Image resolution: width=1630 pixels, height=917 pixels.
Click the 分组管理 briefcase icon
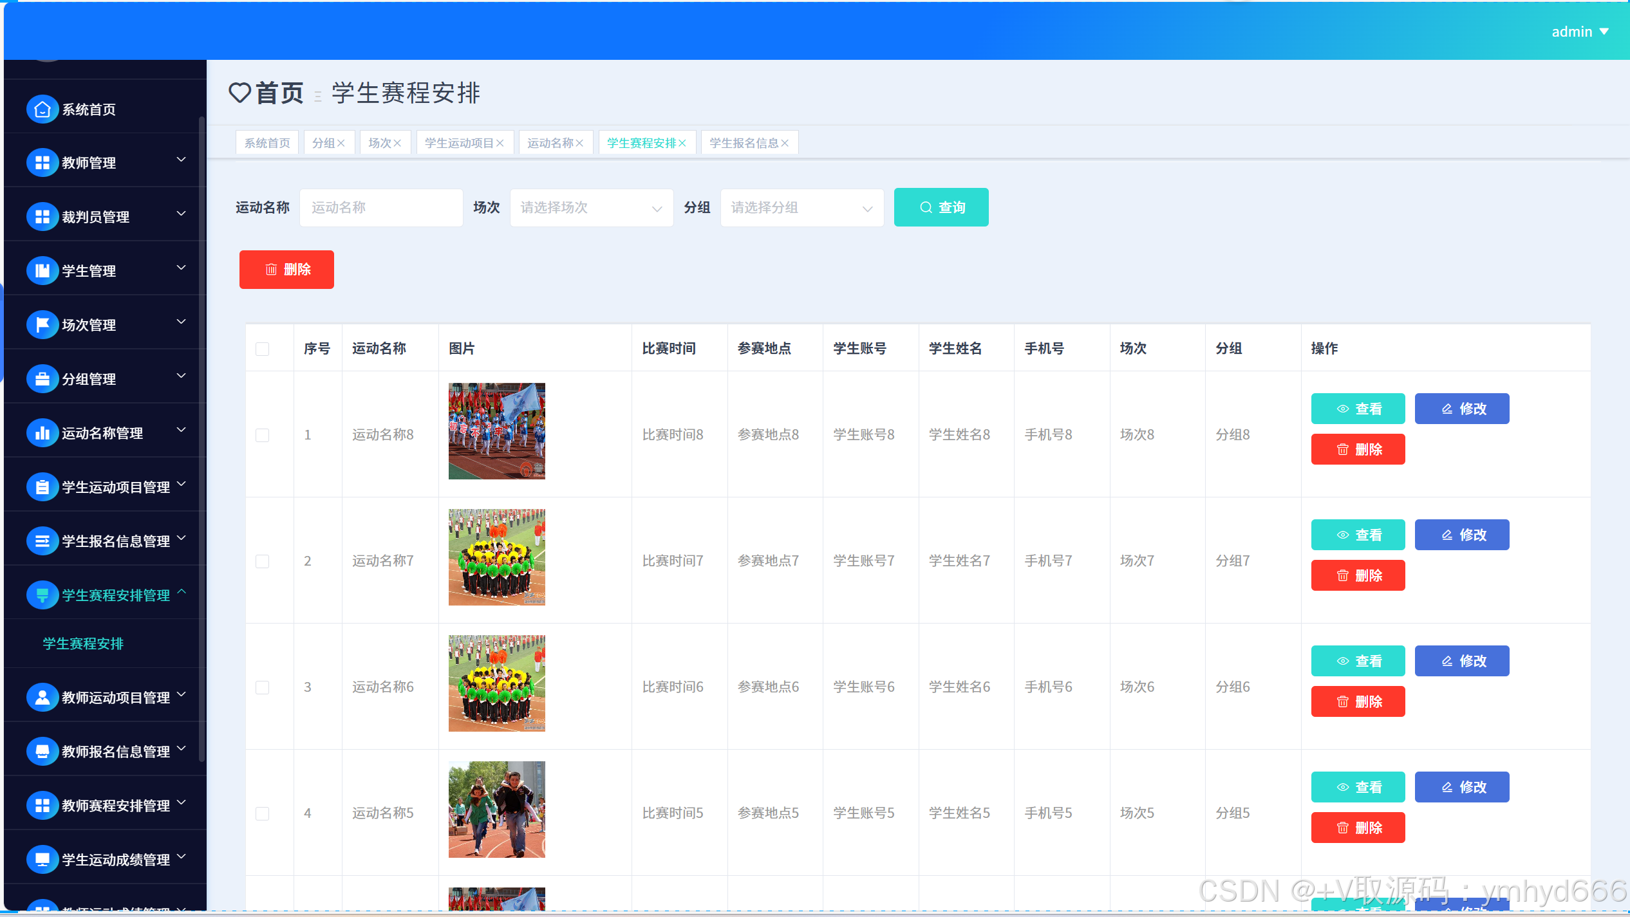[x=42, y=378]
